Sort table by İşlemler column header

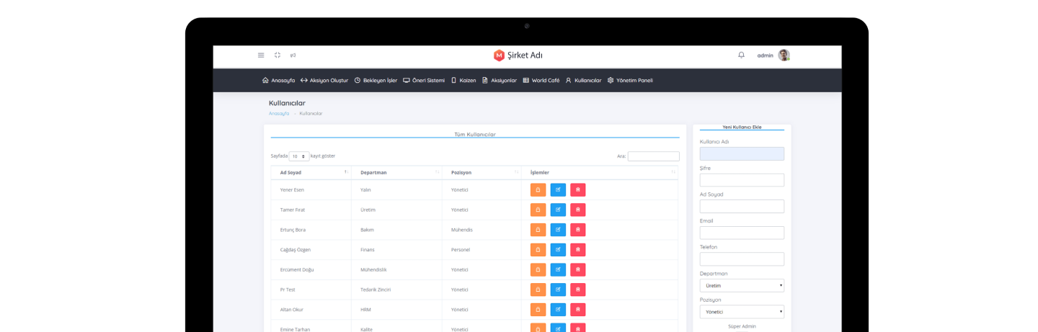(600, 172)
